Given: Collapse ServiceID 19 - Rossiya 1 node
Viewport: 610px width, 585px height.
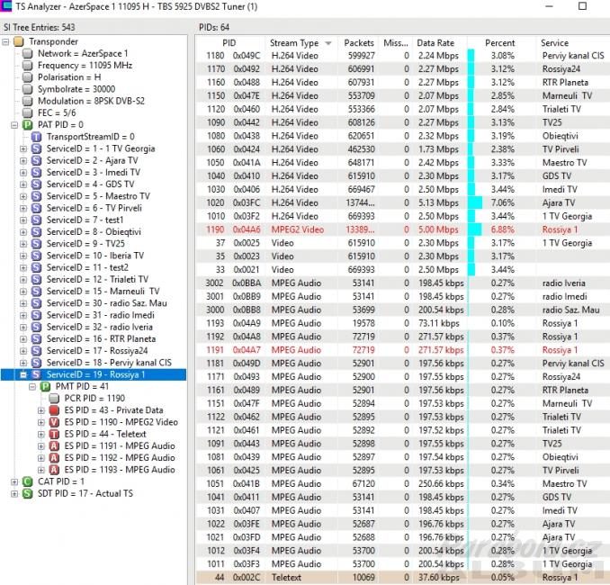Looking at the screenshot, I should [x=23, y=374].
